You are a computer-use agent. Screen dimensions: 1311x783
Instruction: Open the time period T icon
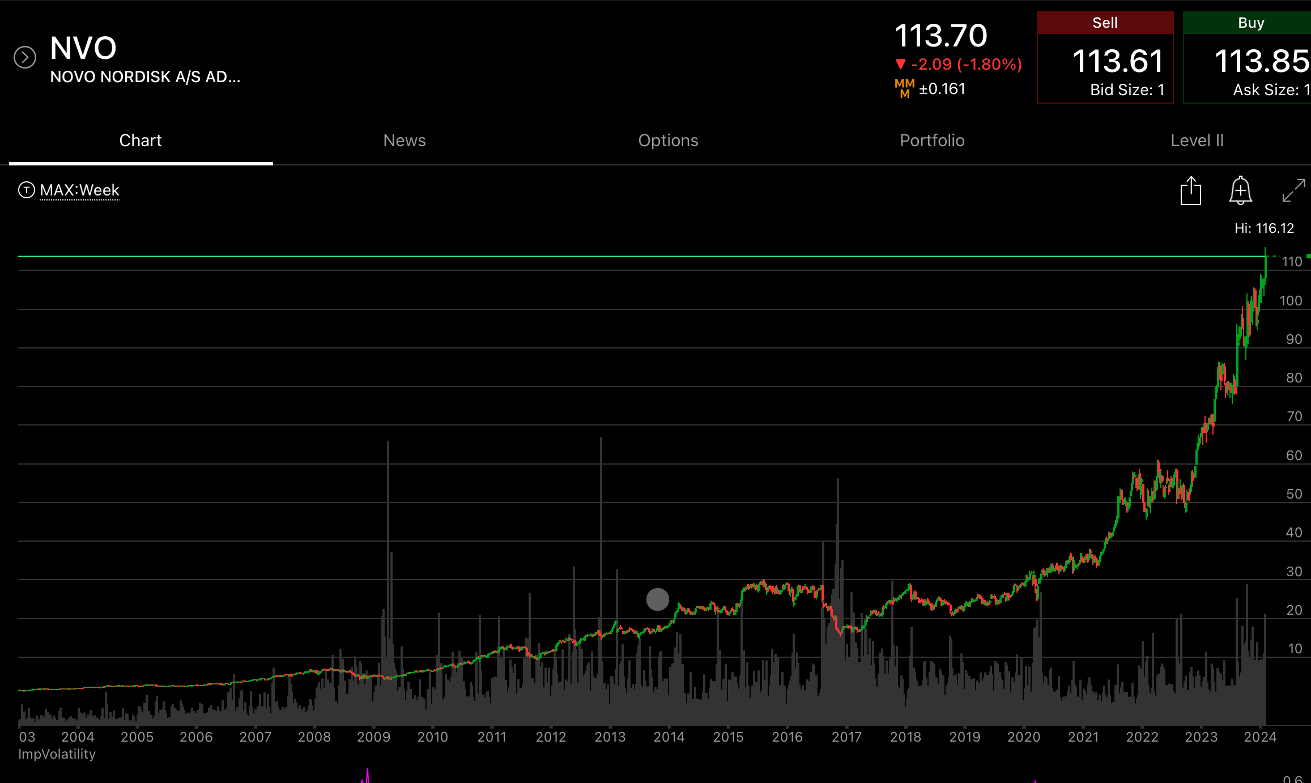coord(27,190)
